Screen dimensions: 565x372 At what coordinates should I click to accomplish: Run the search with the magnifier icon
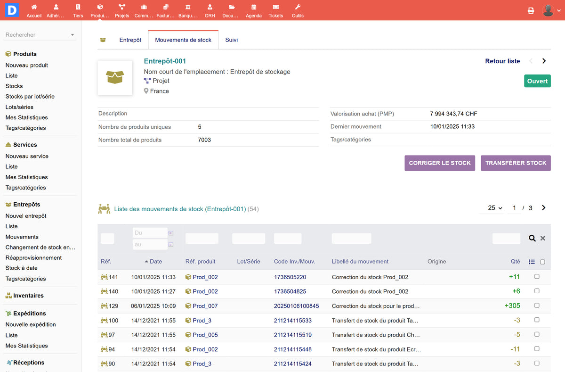[532, 238]
